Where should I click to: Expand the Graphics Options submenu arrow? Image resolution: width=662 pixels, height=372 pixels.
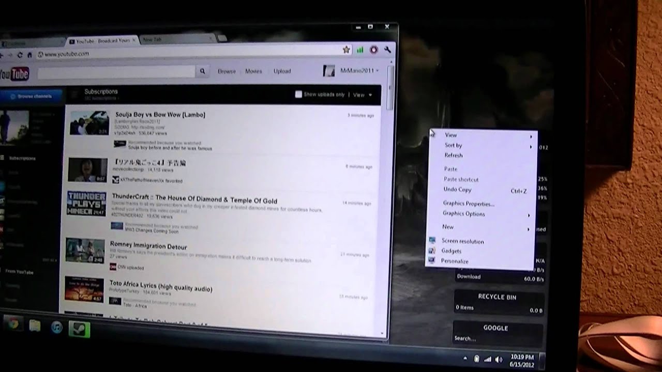pos(529,215)
